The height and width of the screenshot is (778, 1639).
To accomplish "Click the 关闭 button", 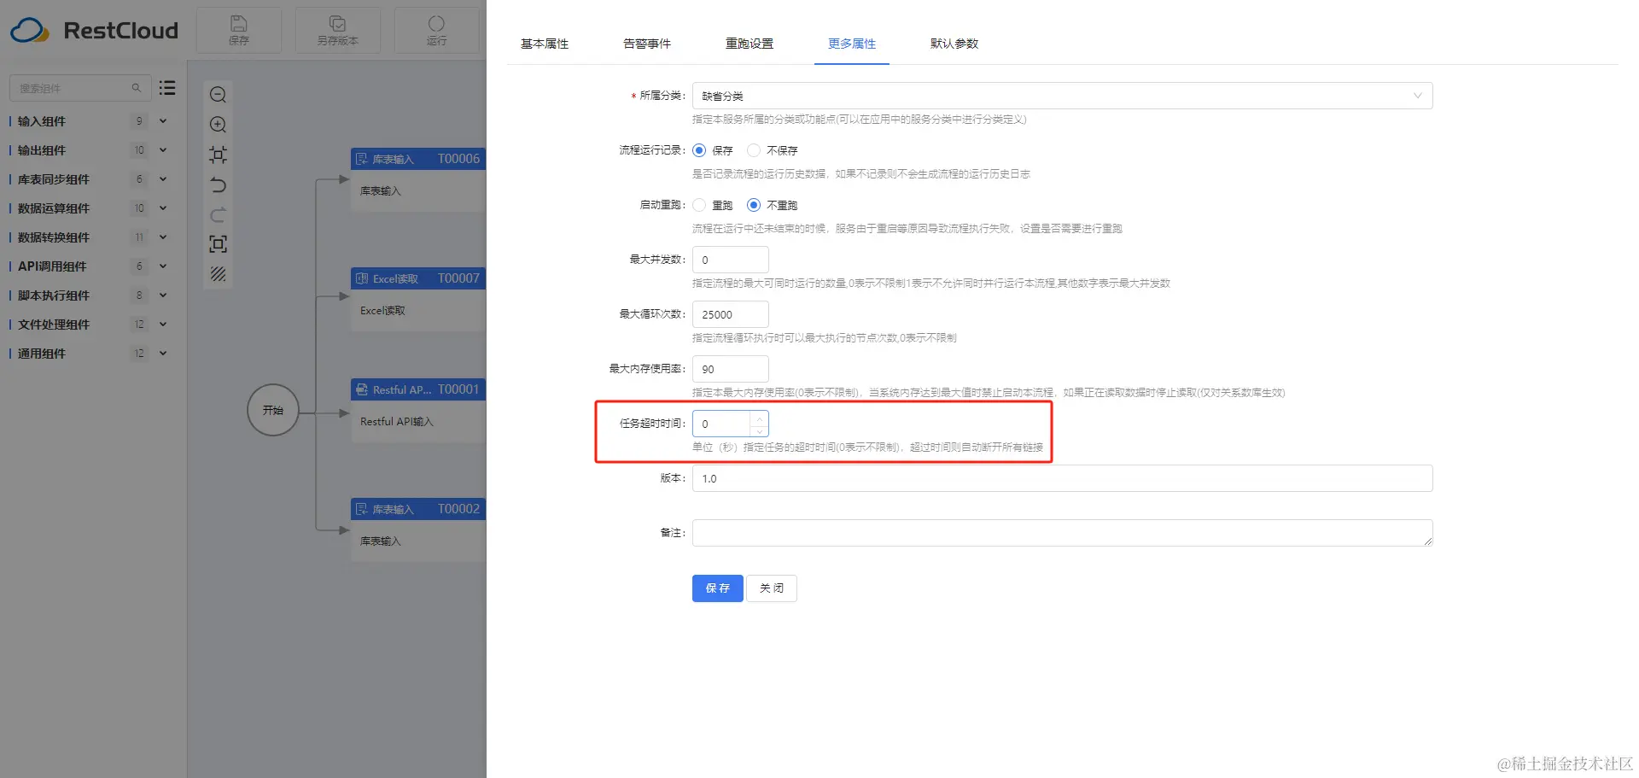I will [772, 588].
